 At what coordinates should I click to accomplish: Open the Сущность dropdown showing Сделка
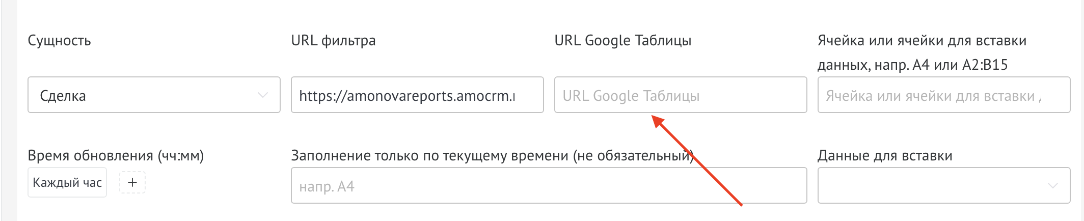[153, 95]
